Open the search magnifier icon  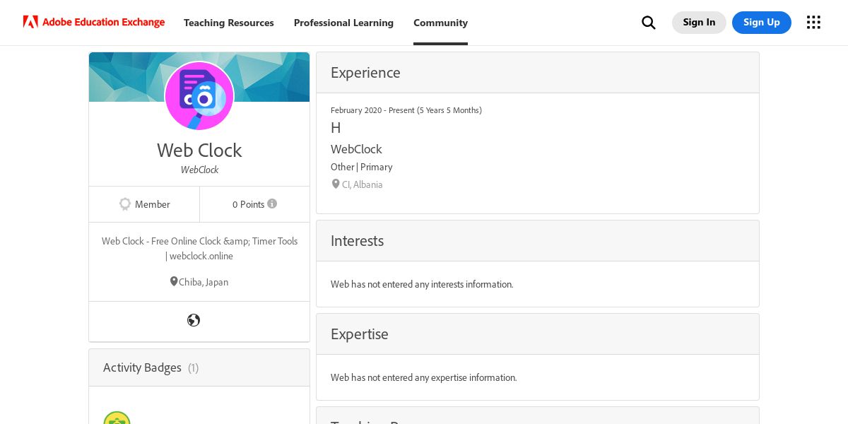(x=648, y=23)
